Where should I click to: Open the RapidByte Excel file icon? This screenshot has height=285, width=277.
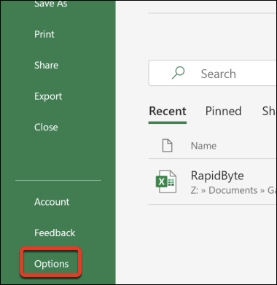(x=166, y=181)
